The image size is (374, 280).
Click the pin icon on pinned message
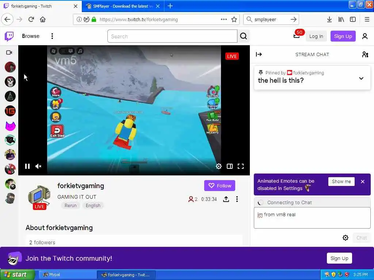[x=261, y=73]
